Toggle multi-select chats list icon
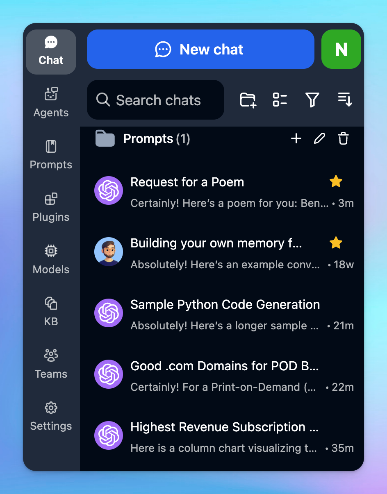The height and width of the screenshot is (494, 387). (x=280, y=100)
